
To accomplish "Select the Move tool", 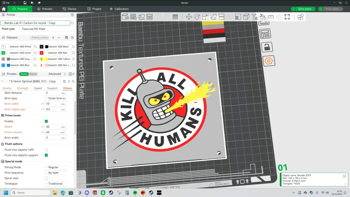I will pos(189,17).
